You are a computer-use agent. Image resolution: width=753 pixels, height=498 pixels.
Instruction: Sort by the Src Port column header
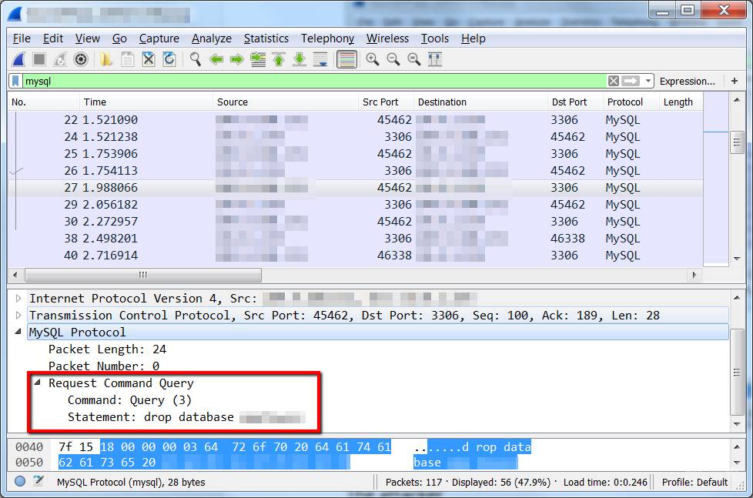tap(386, 102)
